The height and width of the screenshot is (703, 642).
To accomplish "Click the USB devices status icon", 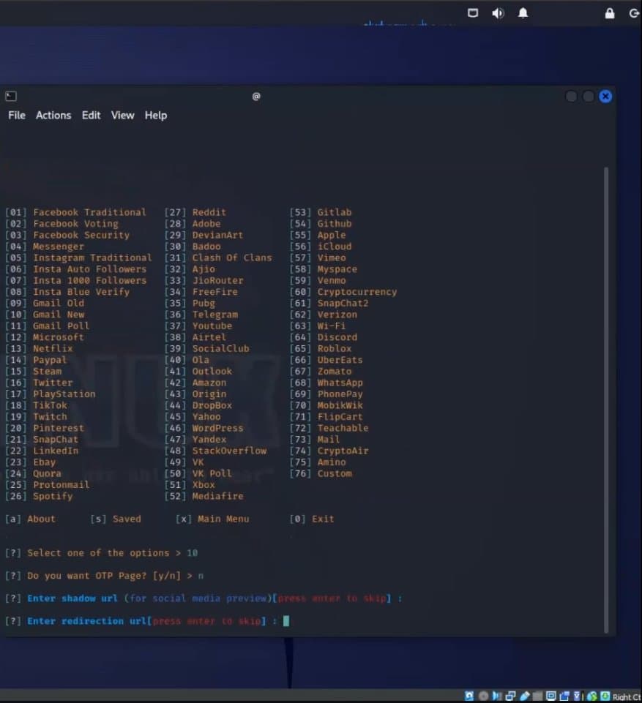I will pyautogui.click(x=524, y=696).
